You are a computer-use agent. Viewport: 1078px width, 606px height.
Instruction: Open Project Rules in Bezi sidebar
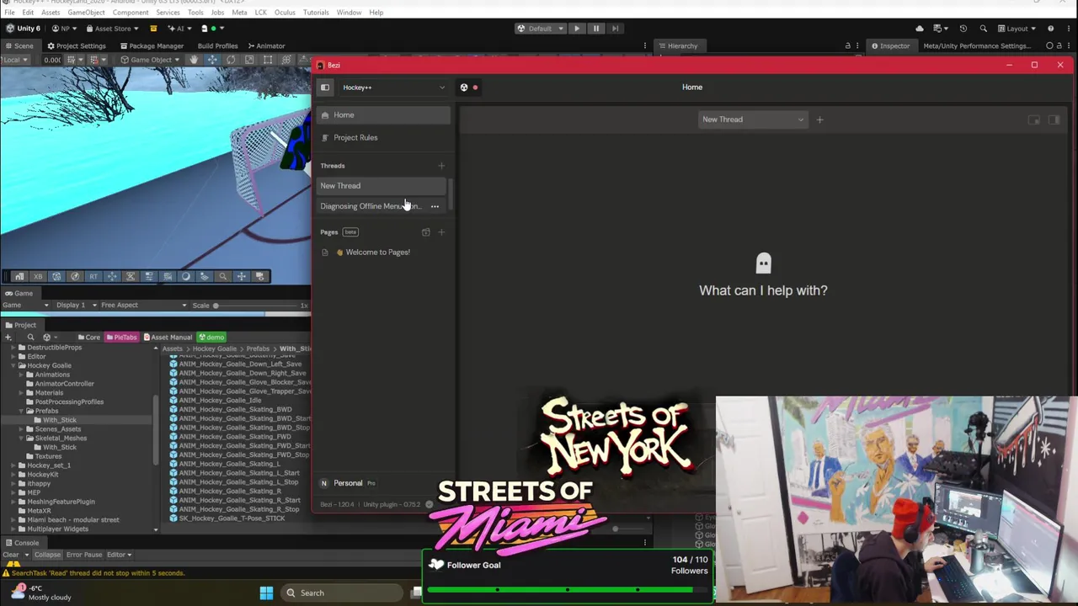[x=383, y=137]
